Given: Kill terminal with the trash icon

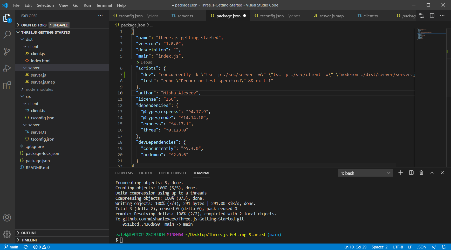Looking at the screenshot, I should [421, 173].
